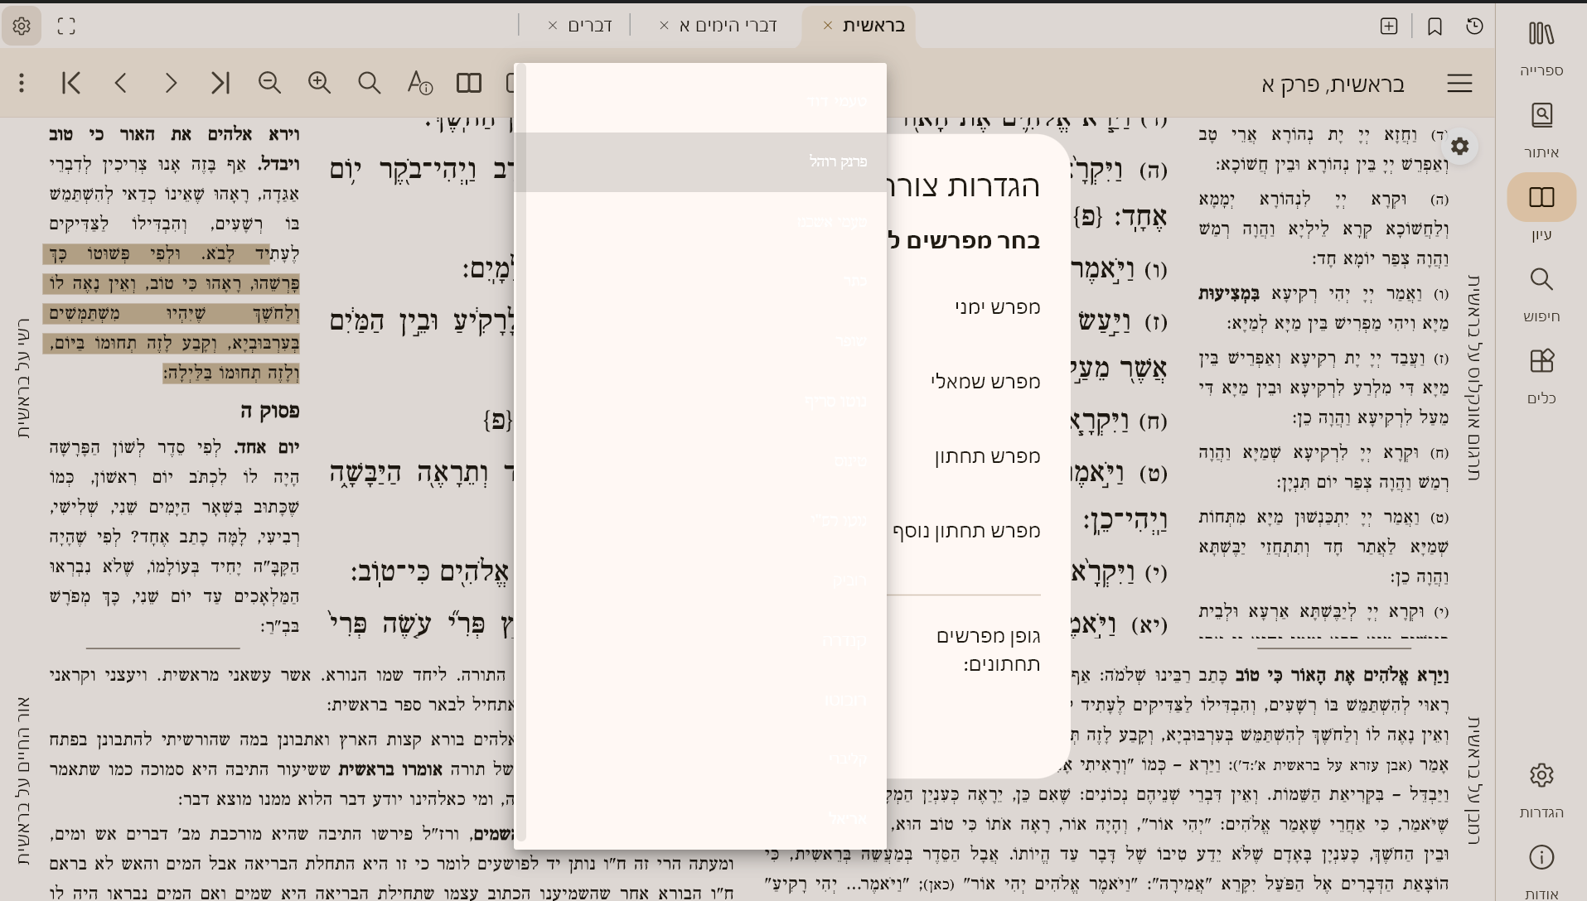Open the כלים tools section in the sidebar

[1541, 375]
